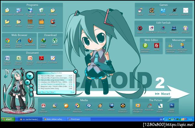Open the Camfrog Video Chat icon

click(182, 45)
